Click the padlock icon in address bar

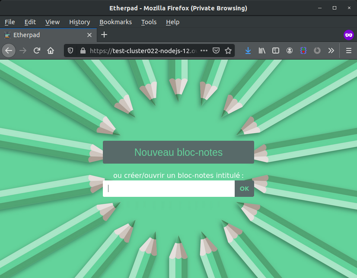(x=82, y=51)
